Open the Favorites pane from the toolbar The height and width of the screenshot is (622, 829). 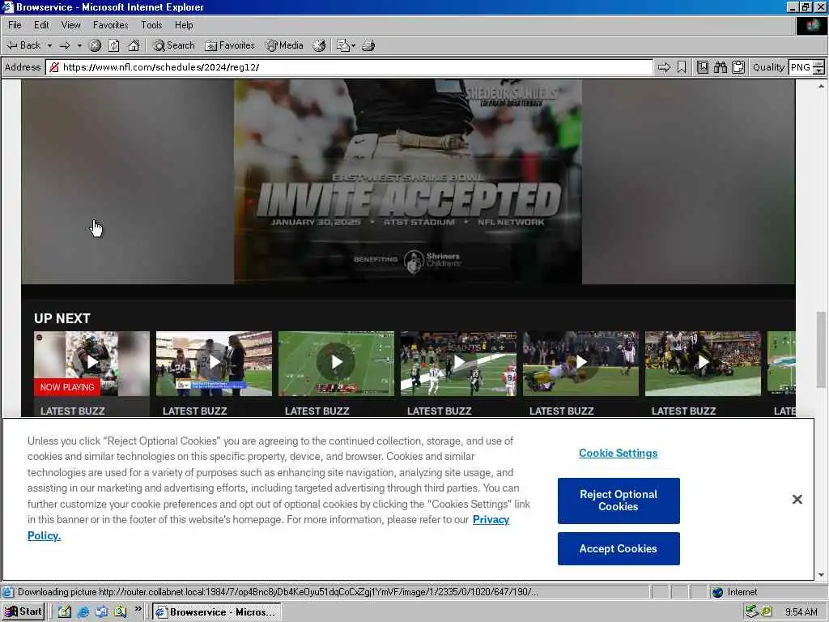(x=229, y=45)
